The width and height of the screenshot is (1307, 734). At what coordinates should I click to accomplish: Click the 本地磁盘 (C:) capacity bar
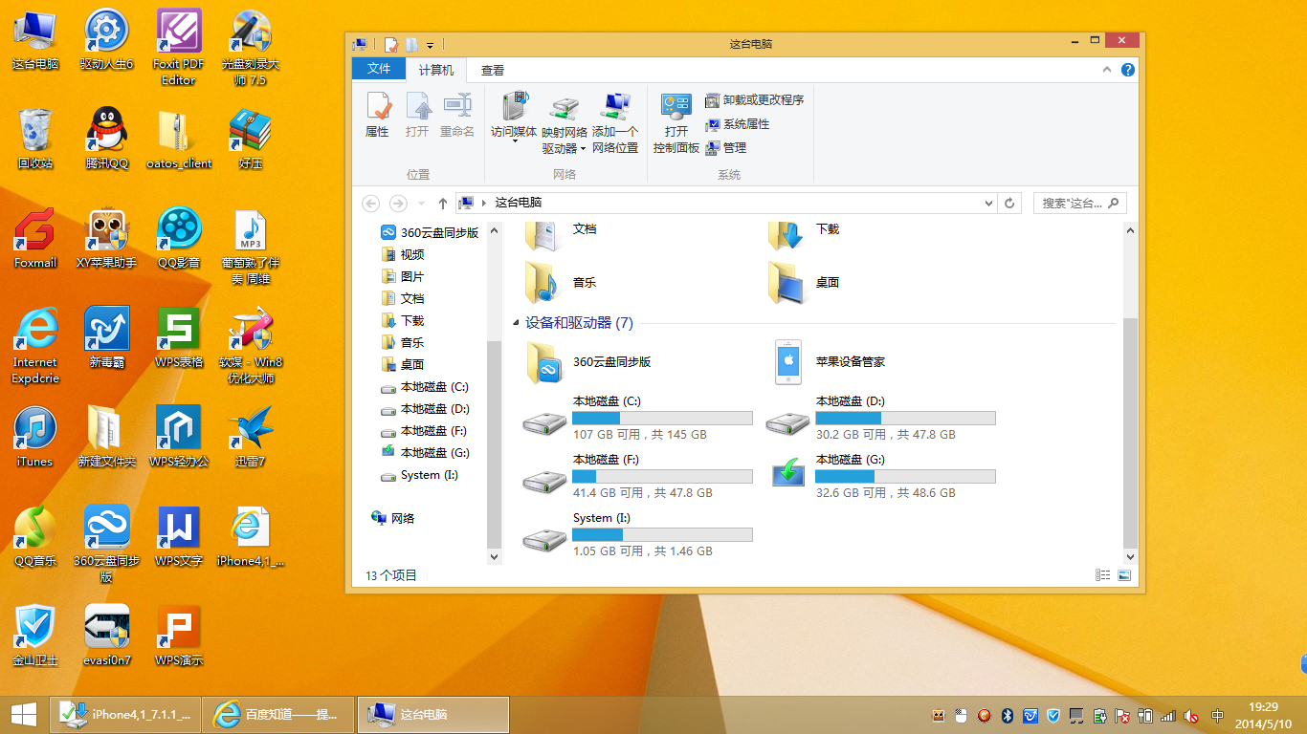click(662, 419)
